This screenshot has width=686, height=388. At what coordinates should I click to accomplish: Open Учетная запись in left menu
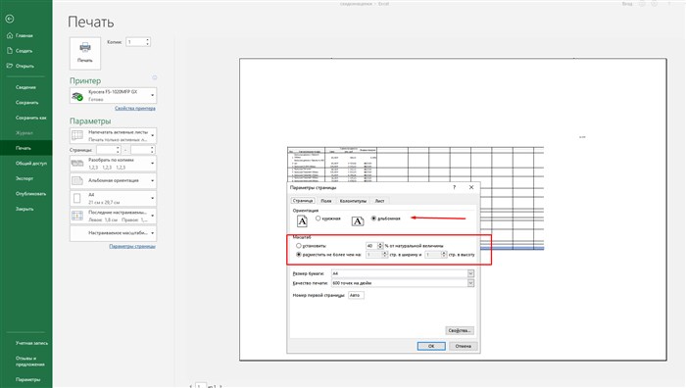point(25,343)
